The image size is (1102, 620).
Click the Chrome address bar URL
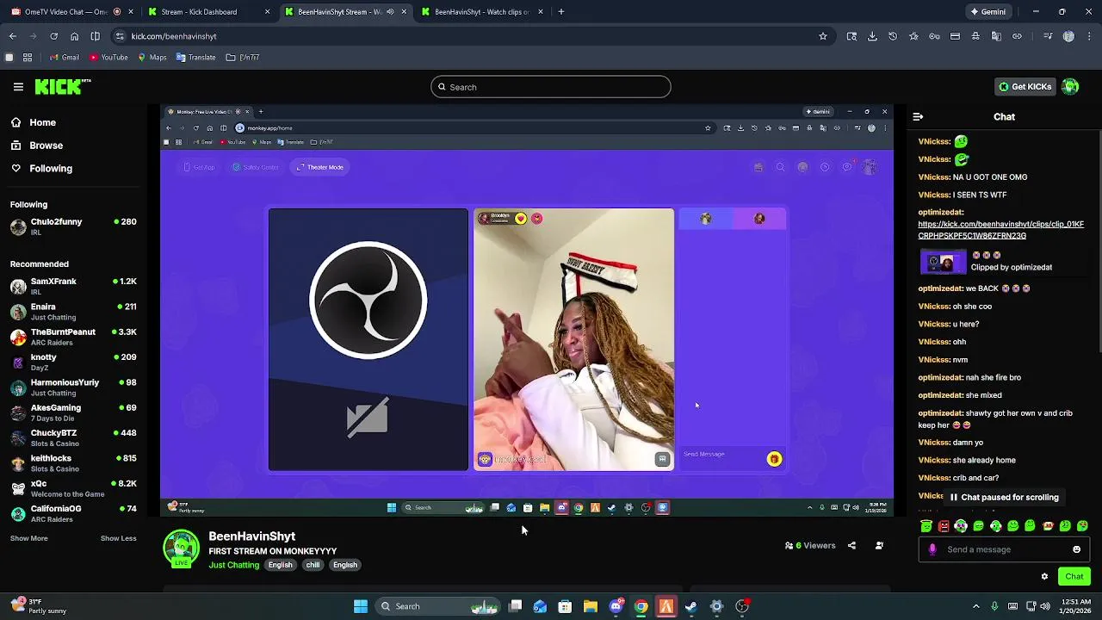[x=174, y=36]
